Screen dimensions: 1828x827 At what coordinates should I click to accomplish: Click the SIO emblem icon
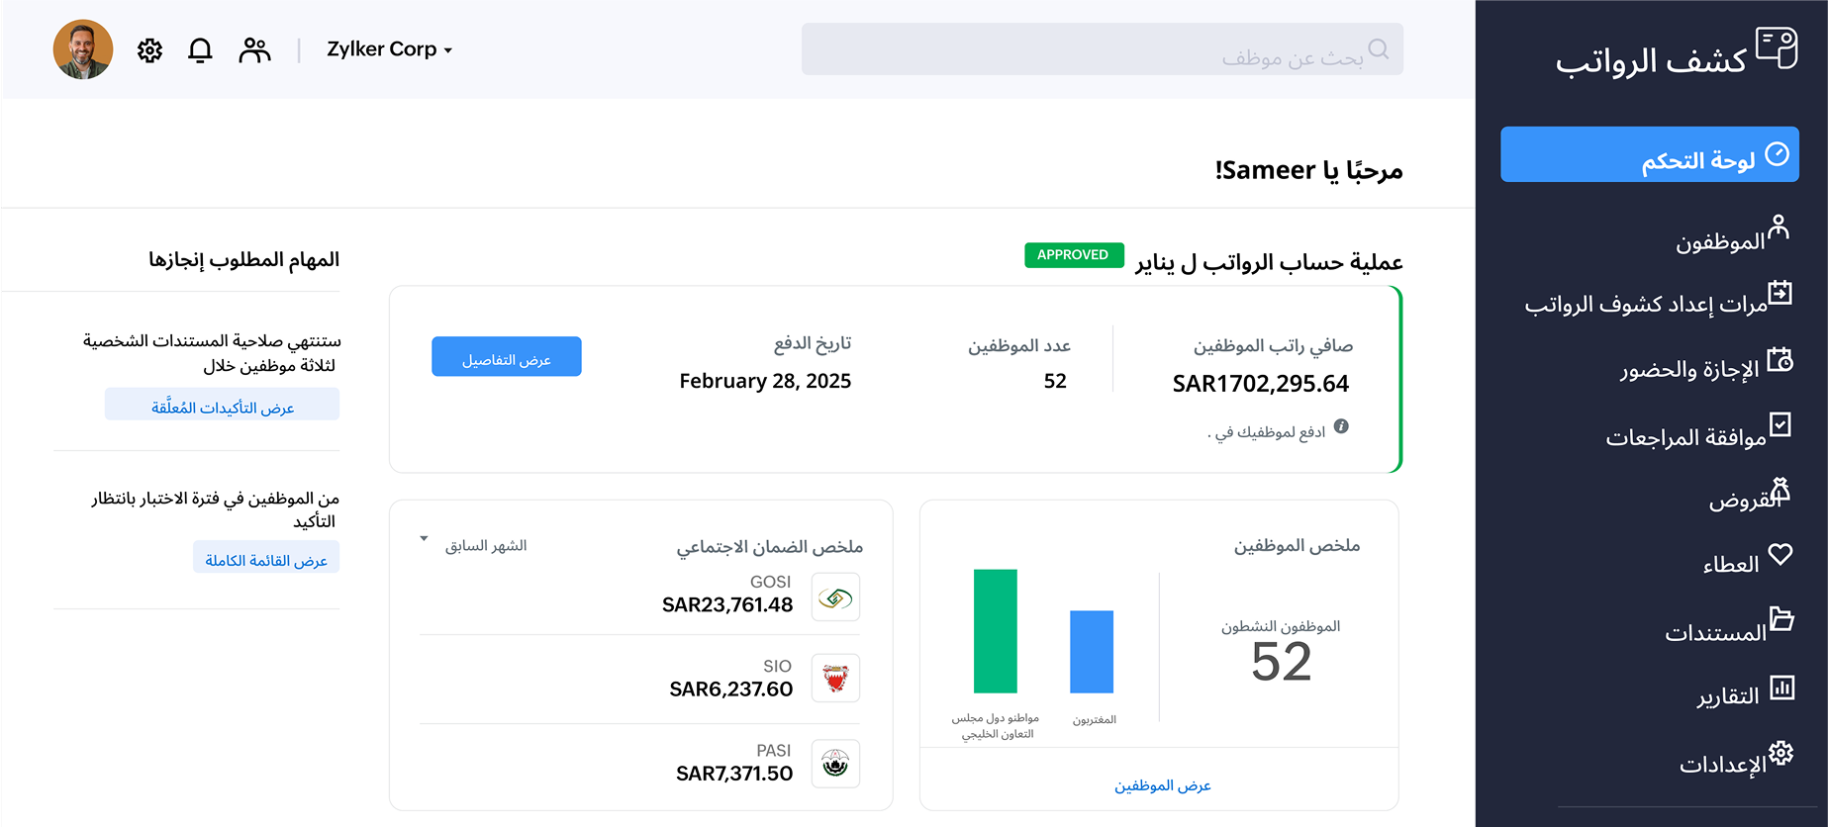tap(835, 679)
